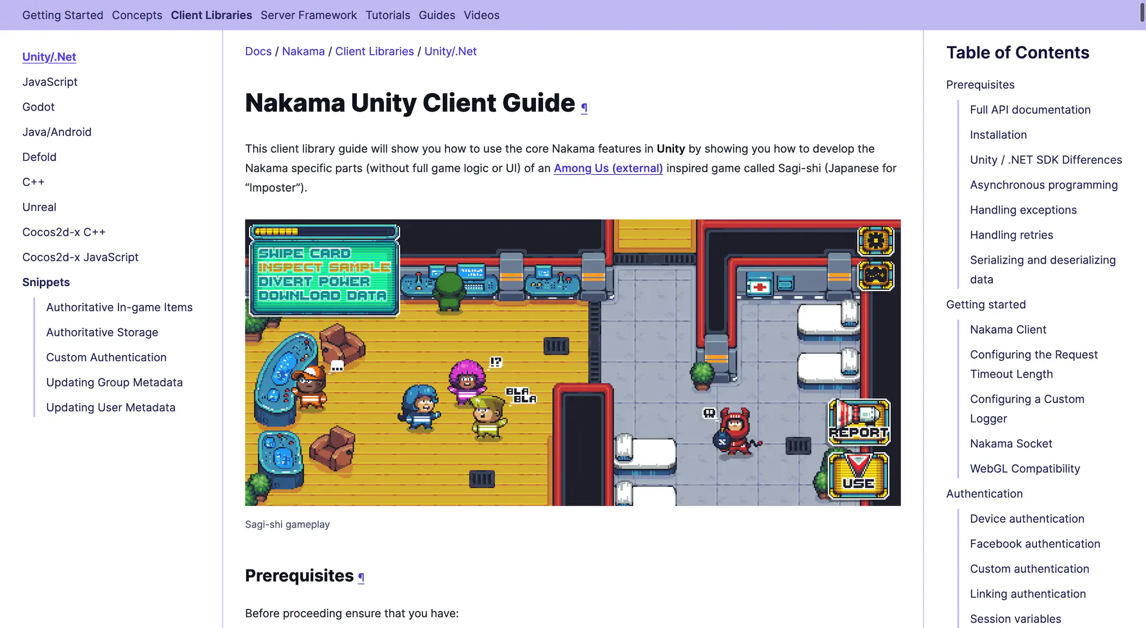1146x628 pixels.
Task: Open the Getting Started menu
Action: coord(63,15)
